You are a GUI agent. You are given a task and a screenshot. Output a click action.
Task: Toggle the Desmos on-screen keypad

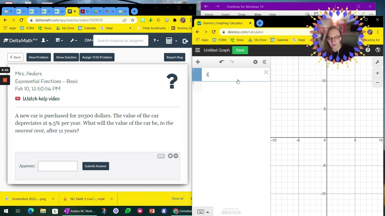[x=203, y=212]
